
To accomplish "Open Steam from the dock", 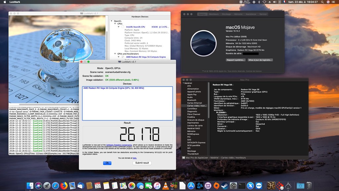I will (x=225, y=185).
